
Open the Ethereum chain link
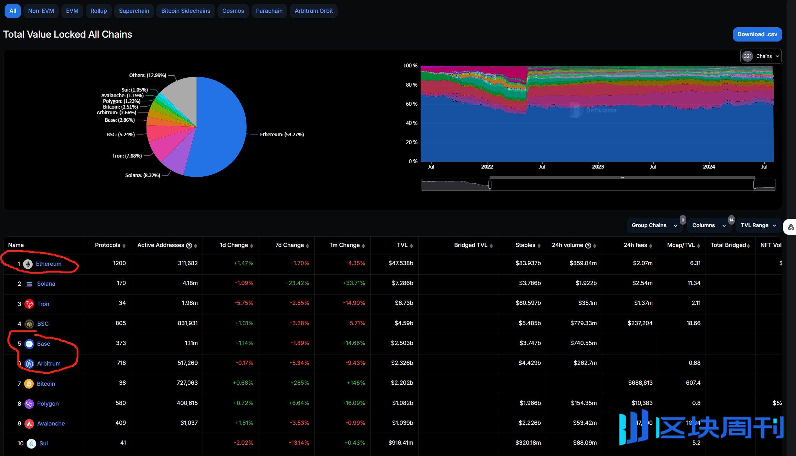point(49,264)
